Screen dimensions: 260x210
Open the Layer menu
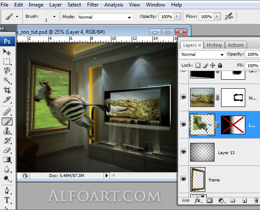click(x=55, y=5)
